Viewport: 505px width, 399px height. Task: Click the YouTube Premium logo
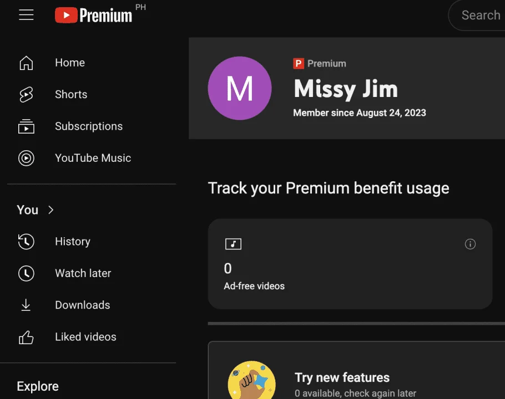pyautogui.click(x=93, y=15)
